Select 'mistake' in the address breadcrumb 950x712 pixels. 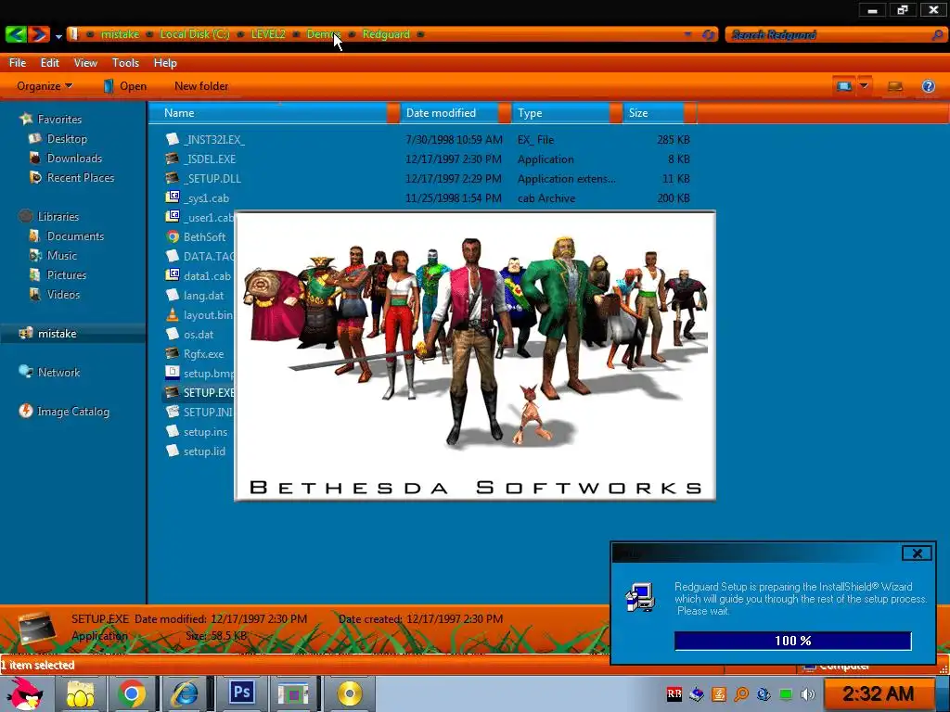[x=120, y=34]
